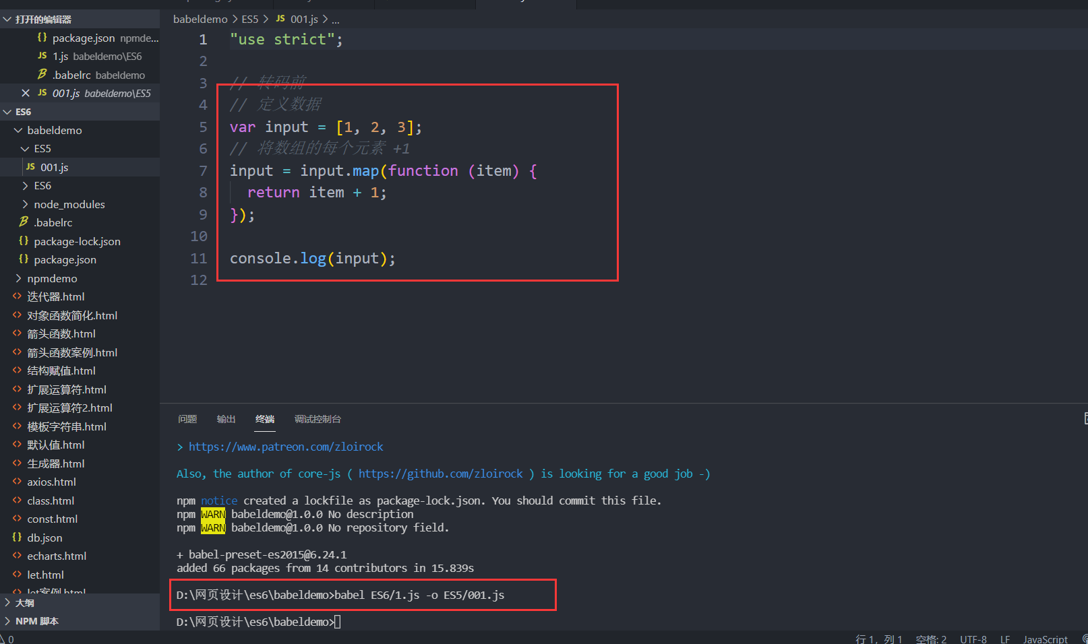
Task: Click the JS icon of 1.js entry
Action: point(42,56)
